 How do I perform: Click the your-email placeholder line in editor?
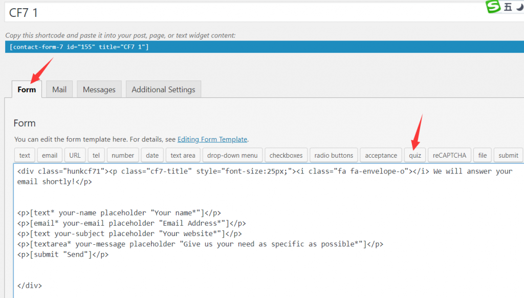click(132, 223)
